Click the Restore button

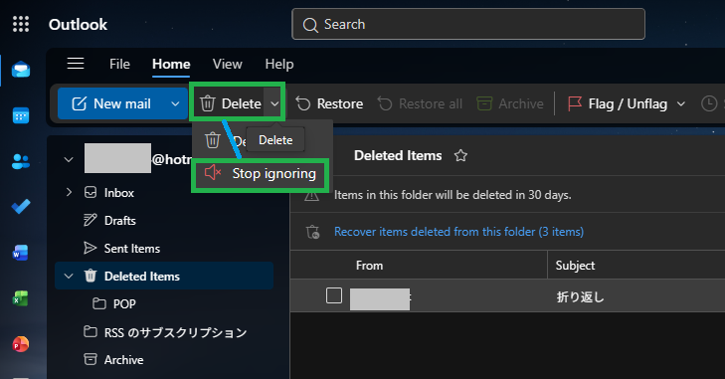pyautogui.click(x=329, y=103)
